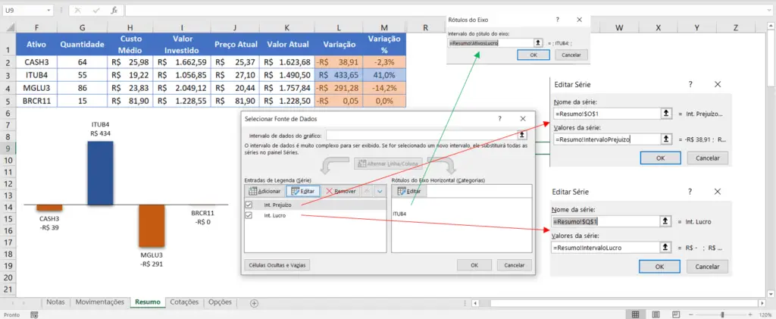The height and width of the screenshot is (319, 776).
Task: Click cell with ITUB4 variation 41,0%
Action: [384, 75]
